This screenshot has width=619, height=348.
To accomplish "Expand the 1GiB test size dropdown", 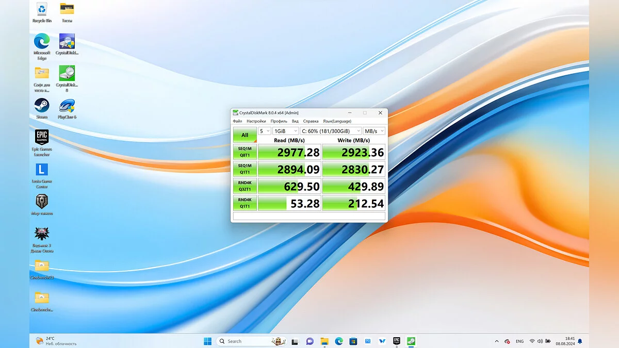I will [x=285, y=131].
